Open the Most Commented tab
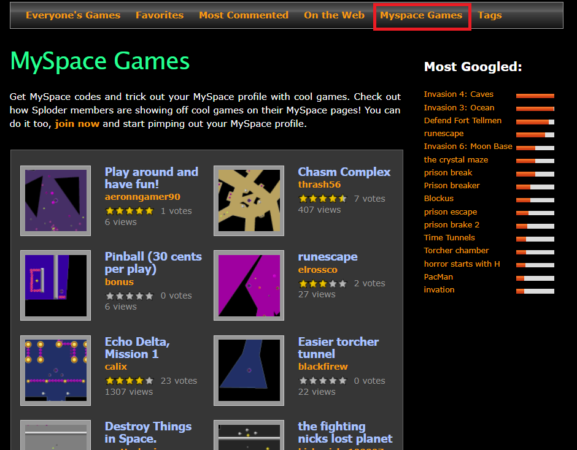 (x=244, y=15)
